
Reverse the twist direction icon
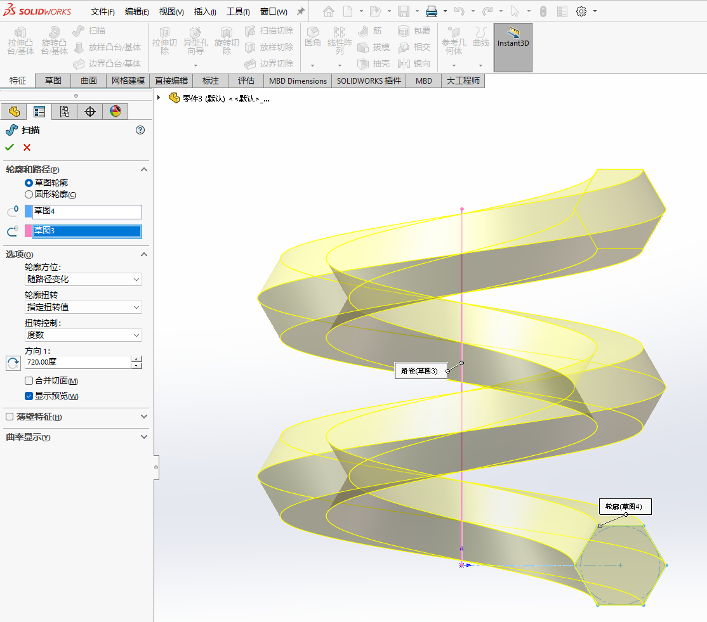pyautogui.click(x=13, y=363)
